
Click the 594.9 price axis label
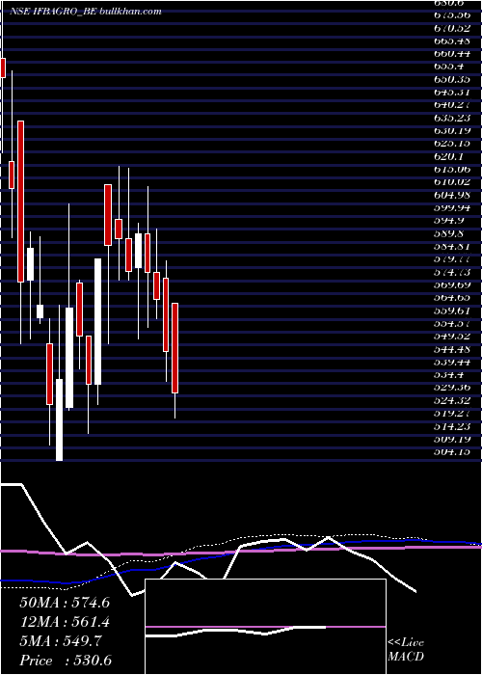[x=448, y=221]
